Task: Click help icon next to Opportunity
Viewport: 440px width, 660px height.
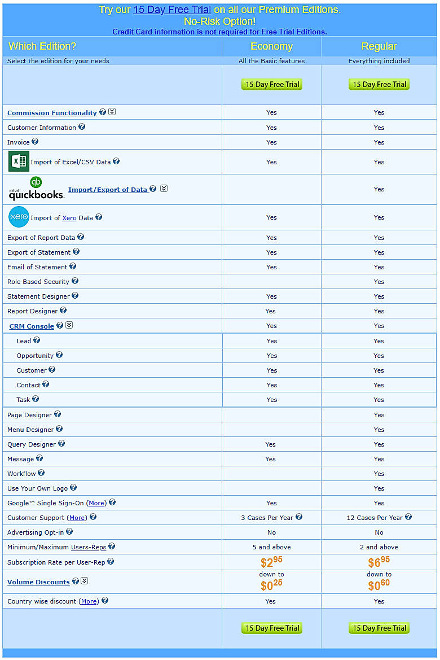Action: (59, 355)
